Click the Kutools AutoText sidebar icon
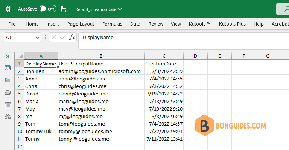289x150 pixels. [x=8, y=80]
